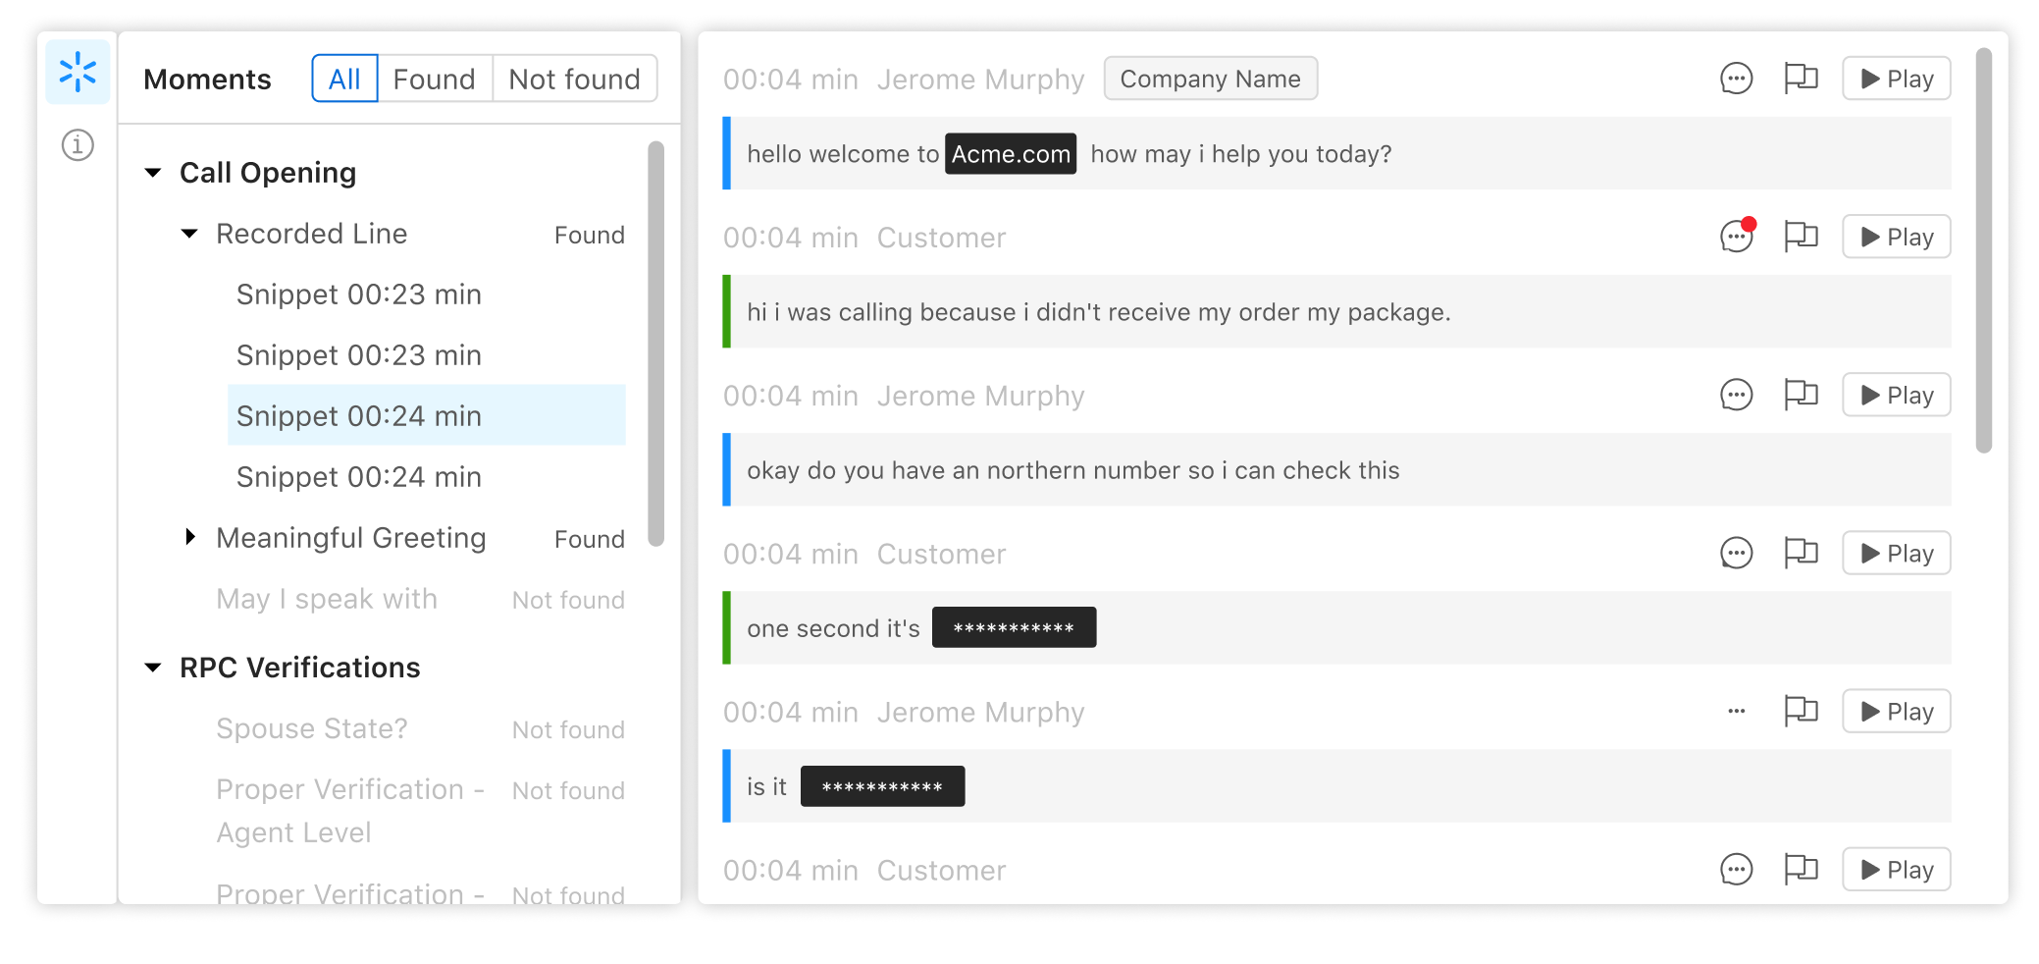Collapse the Call Opening section
2039x964 pixels.
pos(153,173)
